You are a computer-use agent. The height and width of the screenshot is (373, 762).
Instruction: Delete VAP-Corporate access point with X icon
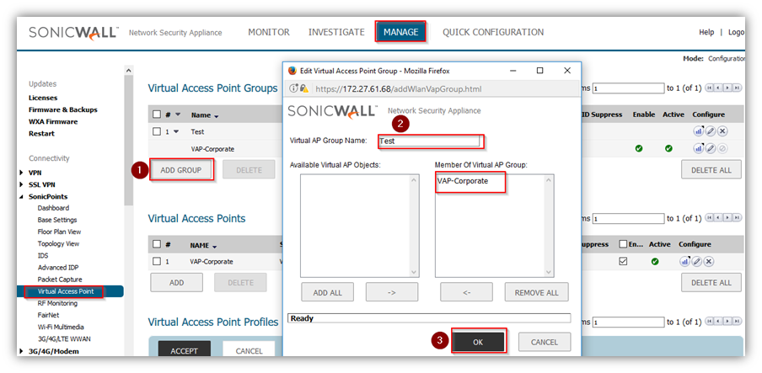(710, 262)
